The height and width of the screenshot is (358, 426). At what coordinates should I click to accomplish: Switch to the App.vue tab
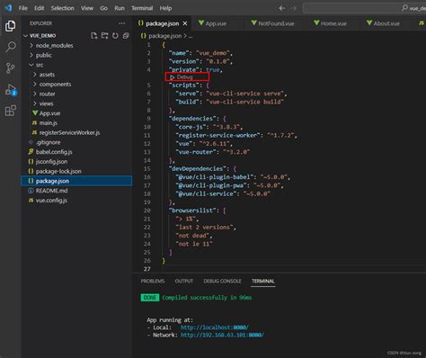(x=212, y=23)
